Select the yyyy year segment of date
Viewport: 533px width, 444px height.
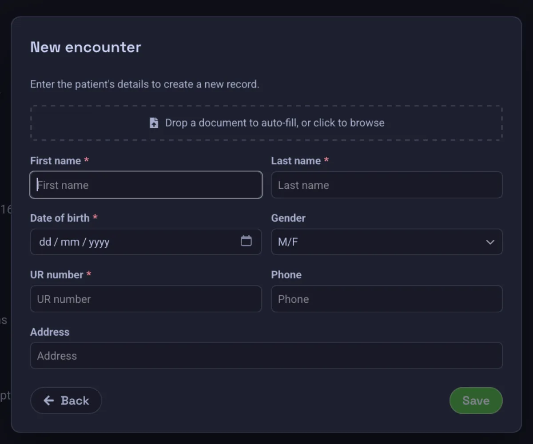click(99, 242)
